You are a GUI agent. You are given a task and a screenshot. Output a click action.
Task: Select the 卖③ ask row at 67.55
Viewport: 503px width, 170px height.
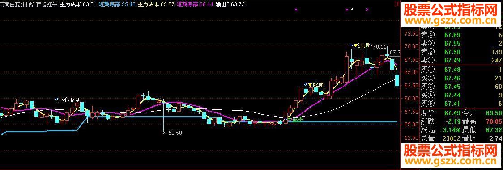click(461, 43)
